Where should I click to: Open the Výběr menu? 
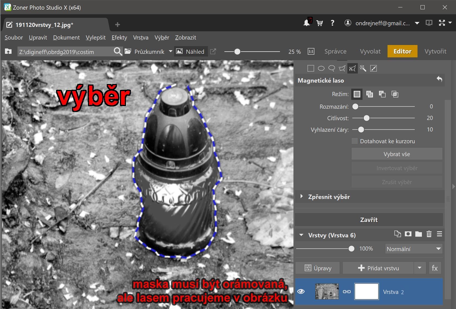pos(162,38)
